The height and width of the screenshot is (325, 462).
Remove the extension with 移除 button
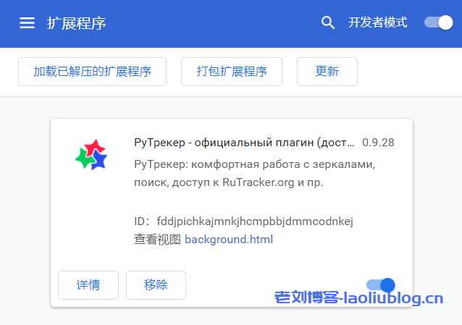pos(156,285)
